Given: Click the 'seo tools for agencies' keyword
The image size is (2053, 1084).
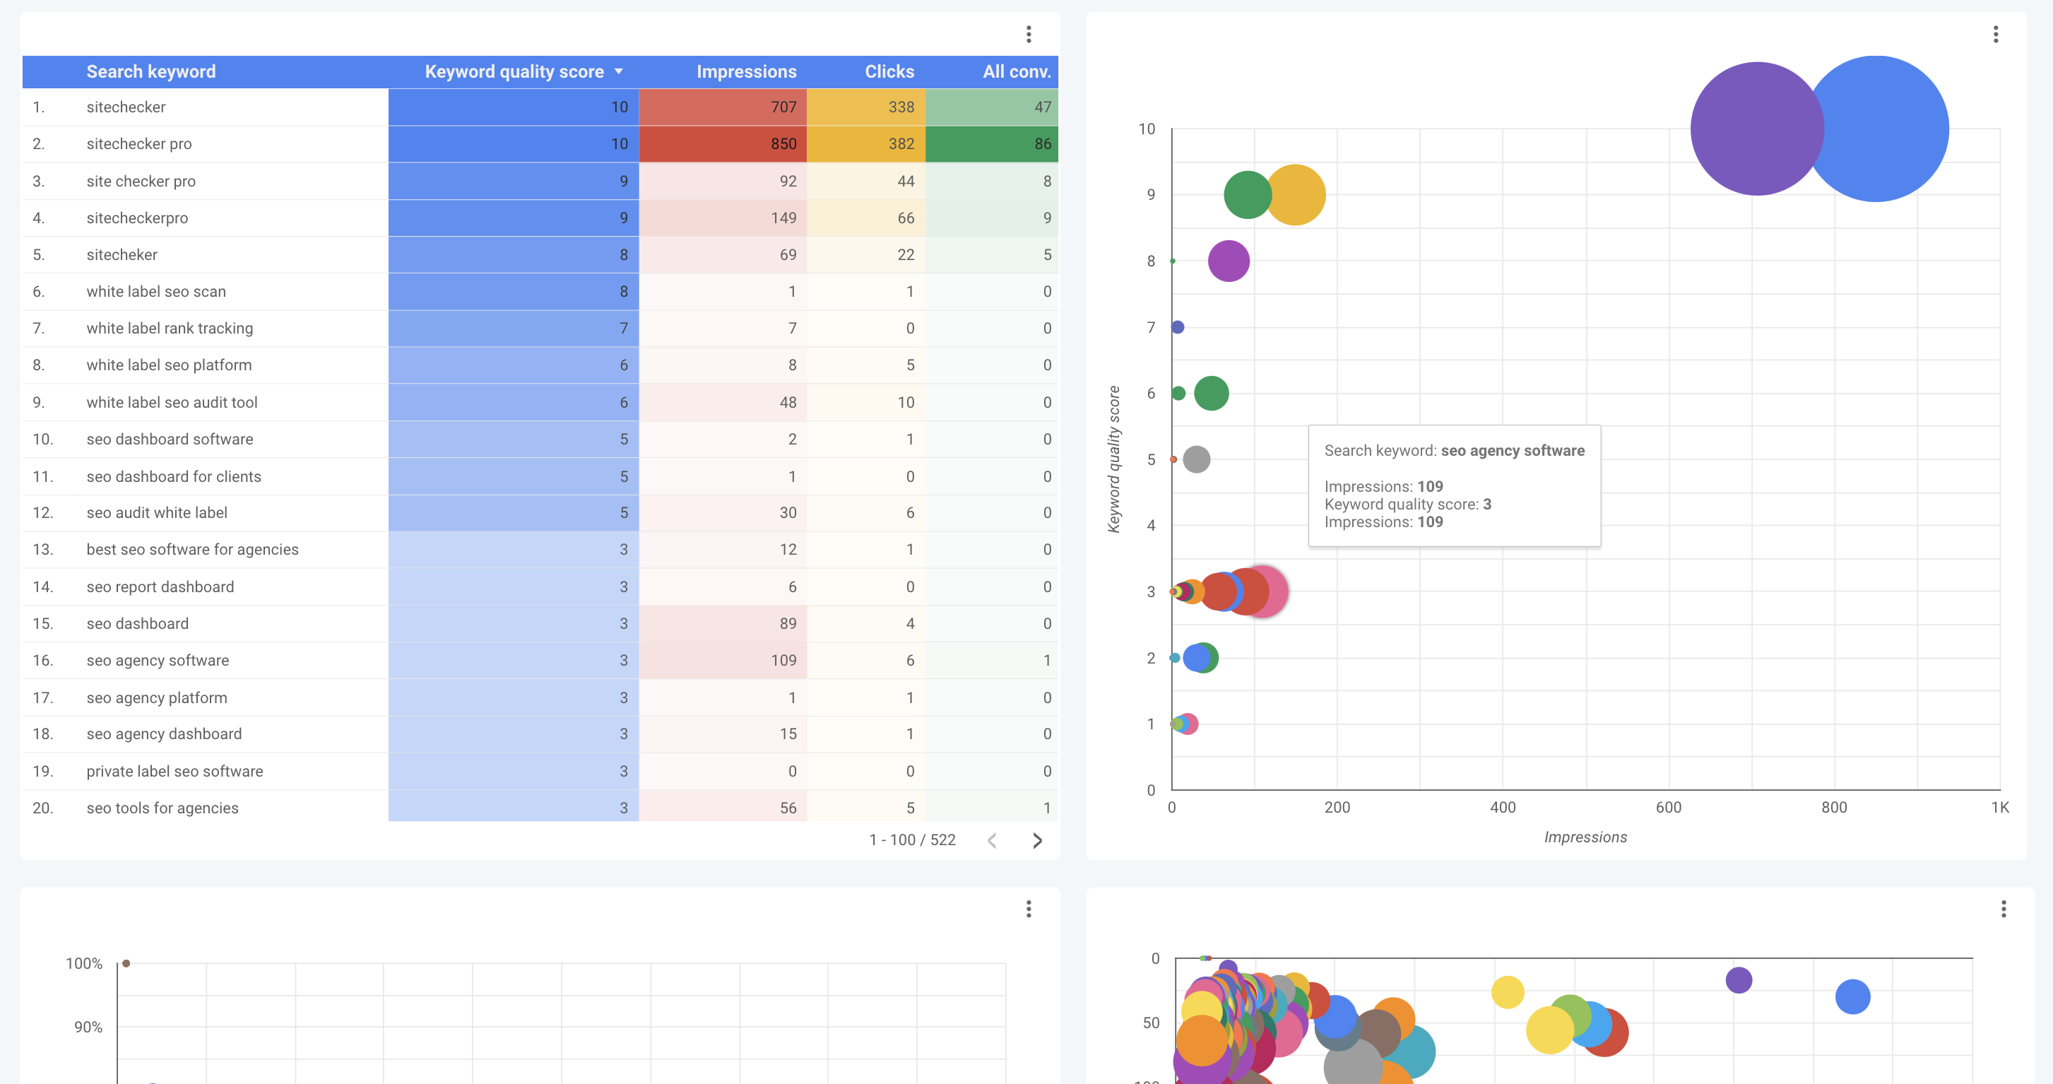Looking at the screenshot, I should click(x=162, y=808).
